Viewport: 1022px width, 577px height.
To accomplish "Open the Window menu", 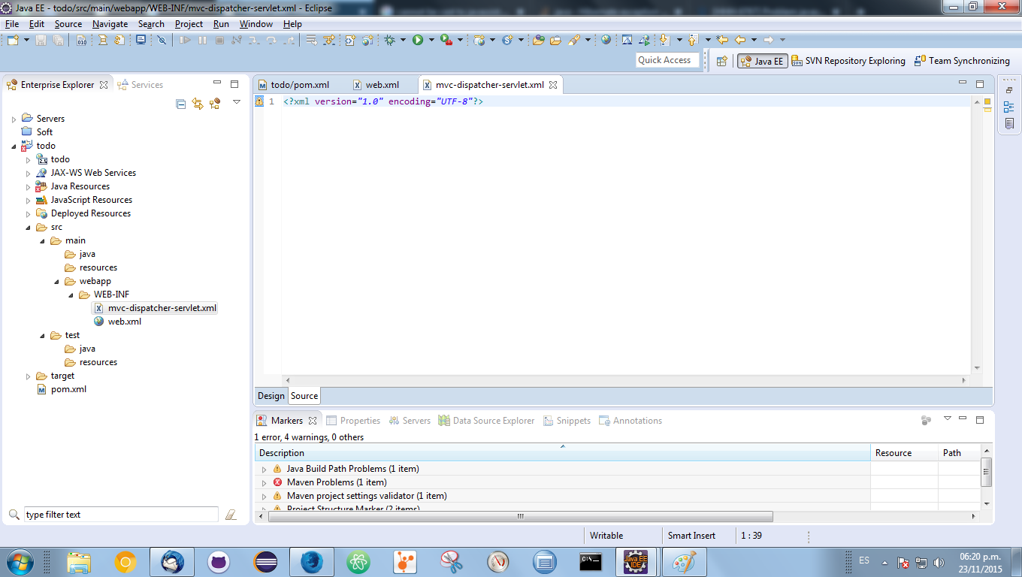I will [x=256, y=24].
